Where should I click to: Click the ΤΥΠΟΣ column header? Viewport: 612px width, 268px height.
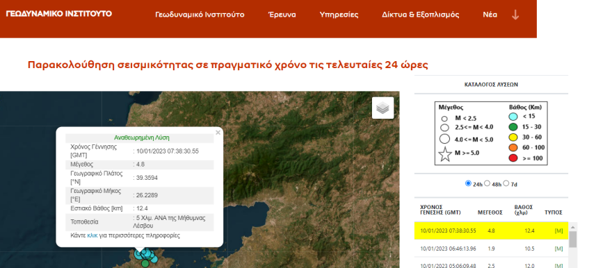[554, 212]
